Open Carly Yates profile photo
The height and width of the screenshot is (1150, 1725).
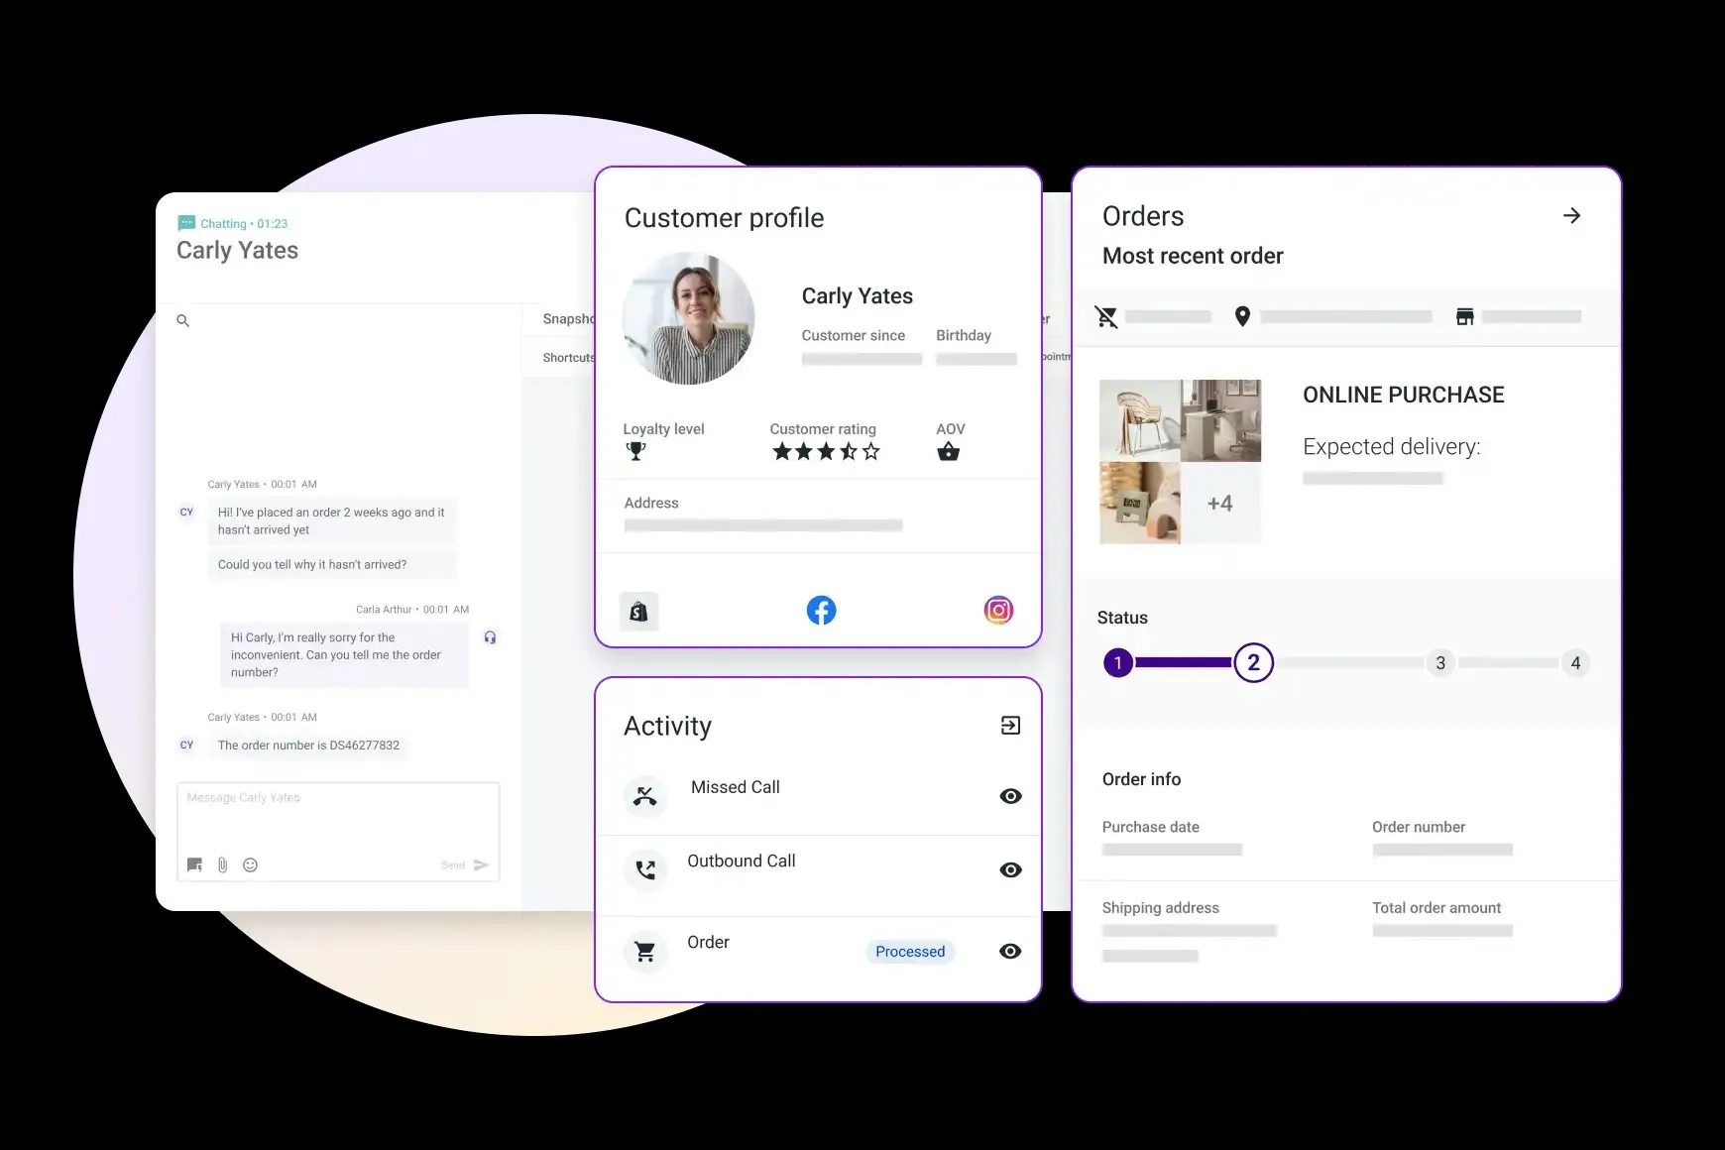[x=688, y=318]
